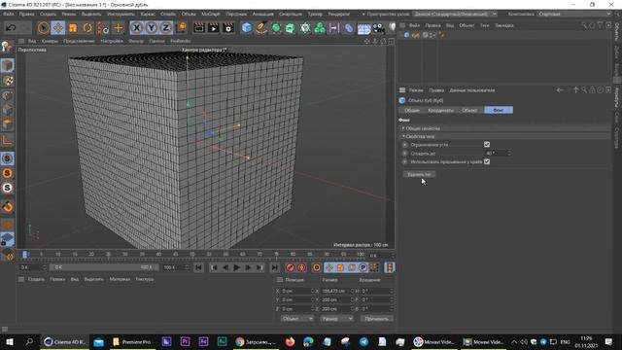Edit the Phong angle value field
Viewport: 622px width, 350px height.
[x=496, y=154]
